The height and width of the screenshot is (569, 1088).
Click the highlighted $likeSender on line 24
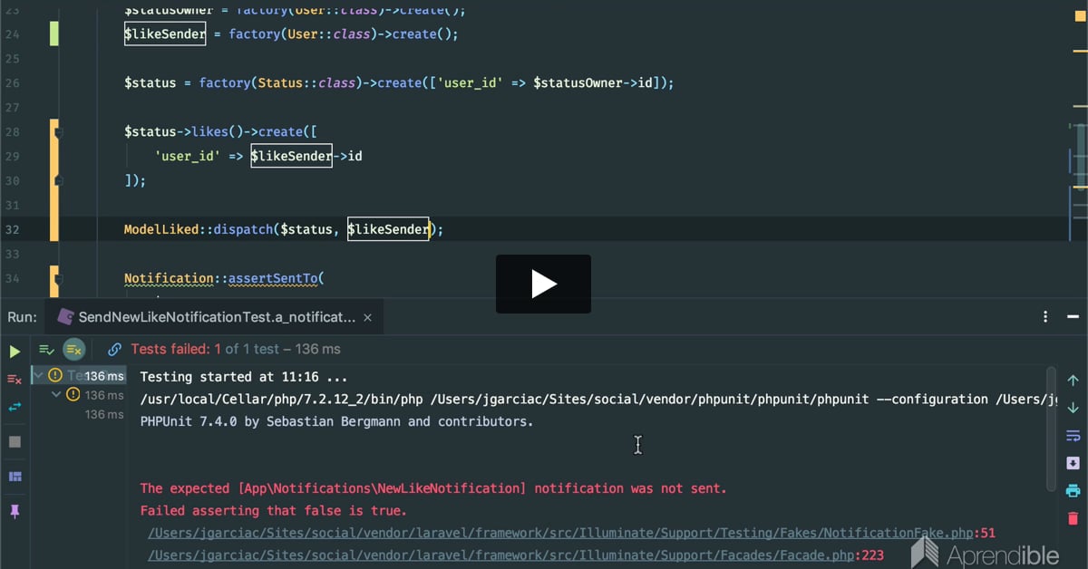pyautogui.click(x=165, y=34)
